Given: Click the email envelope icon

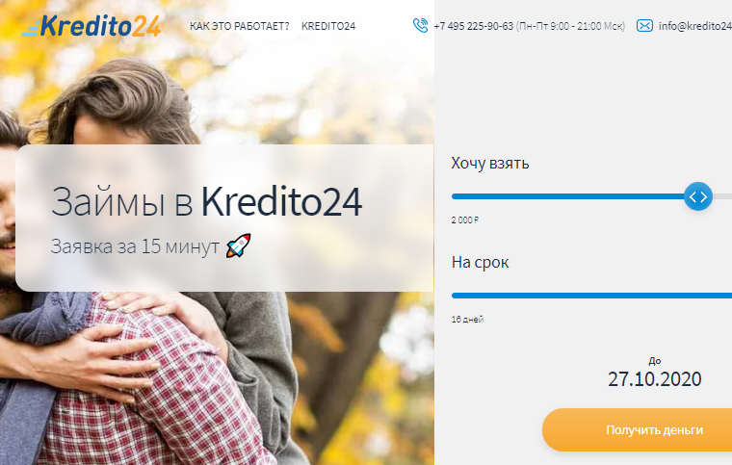Looking at the screenshot, I should pos(644,26).
